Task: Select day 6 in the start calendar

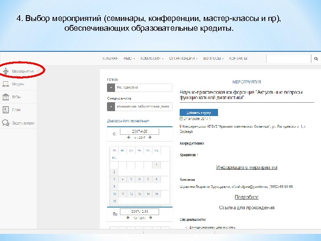Action: pos(140,179)
